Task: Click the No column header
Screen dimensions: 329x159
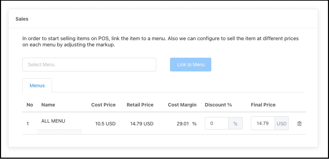Action: pos(30,105)
